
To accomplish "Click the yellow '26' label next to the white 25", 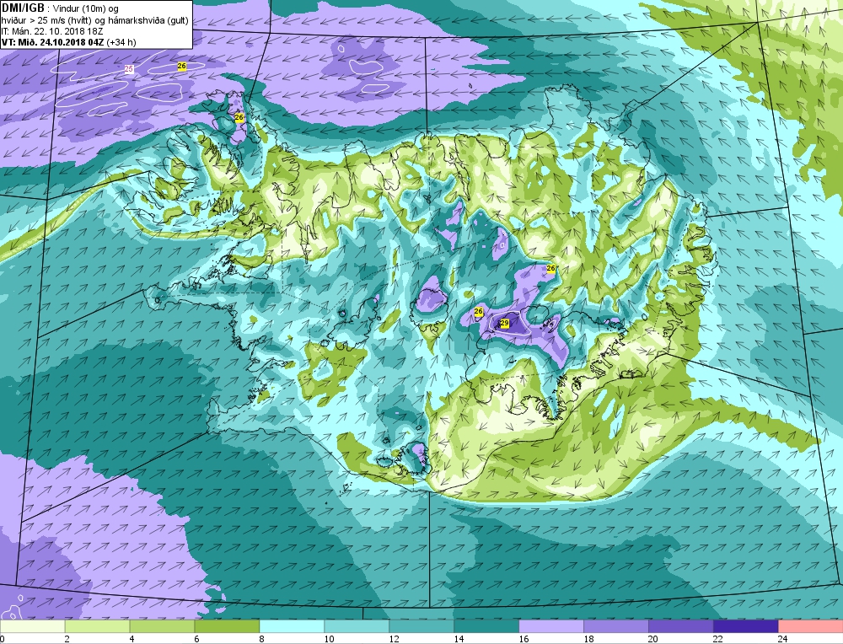I will pos(182,66).
